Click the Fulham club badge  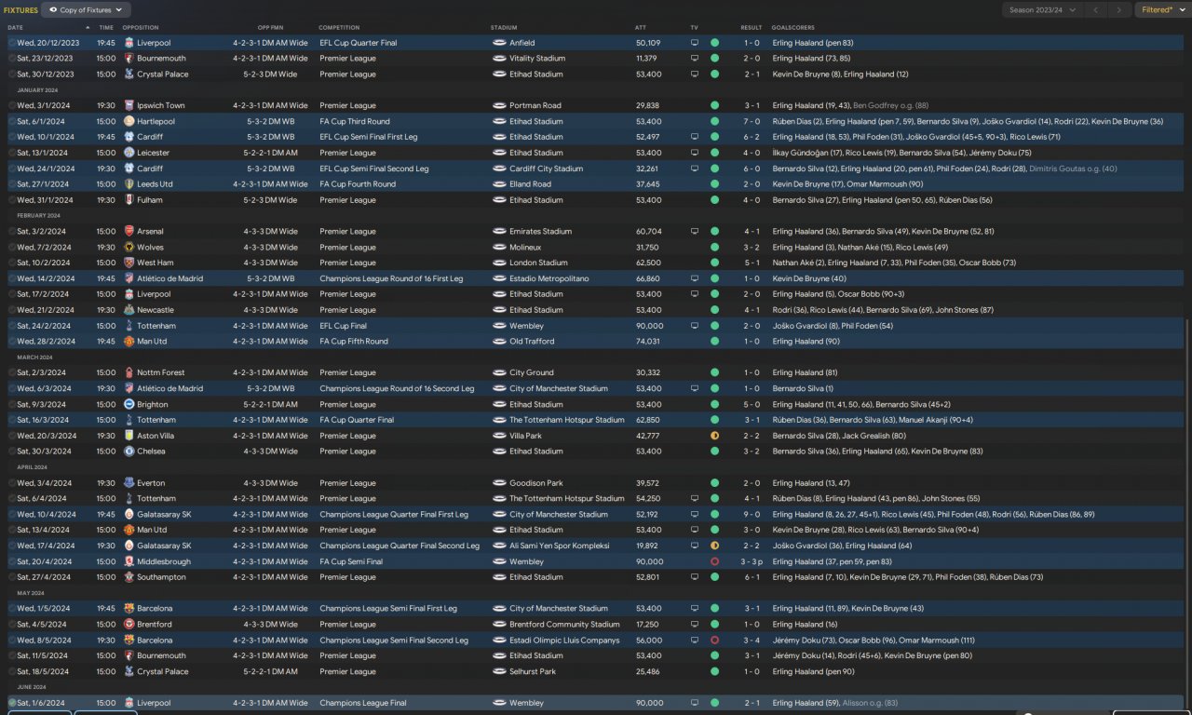click(129, 200)
